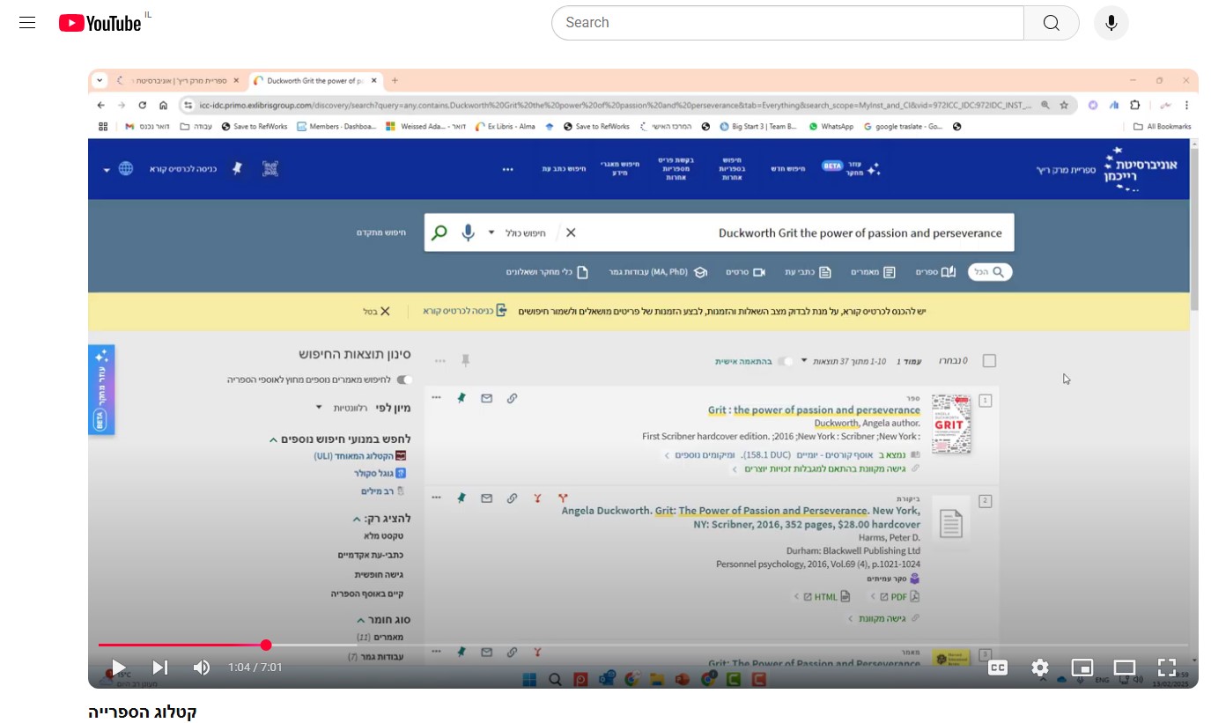1211x723 pixels.
Task: Start YouTube voice search with microphone
Action: pos(1111,23)
